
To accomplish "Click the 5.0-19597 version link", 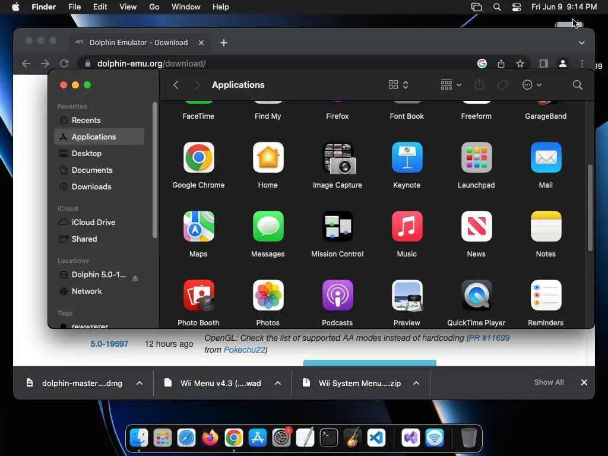I will tap(109, 344).
